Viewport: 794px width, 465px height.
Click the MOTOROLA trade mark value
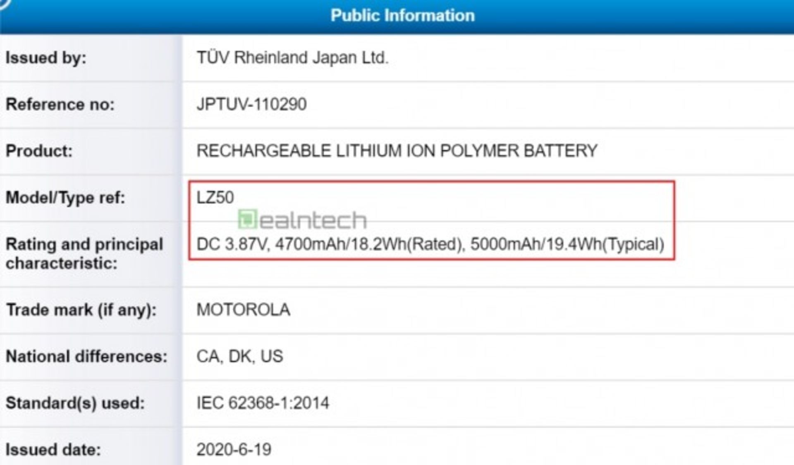pos(243,310)
